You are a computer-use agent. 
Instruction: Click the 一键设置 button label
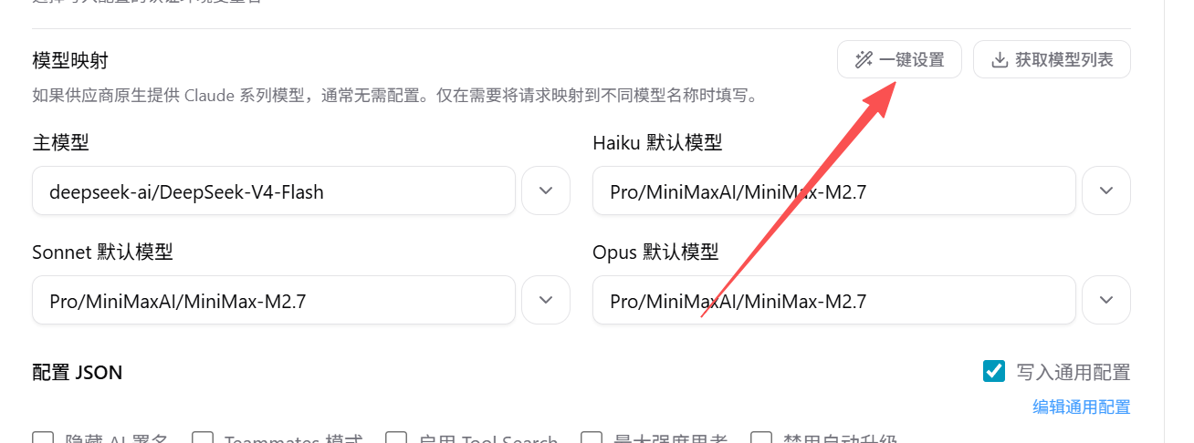point(912,60)
